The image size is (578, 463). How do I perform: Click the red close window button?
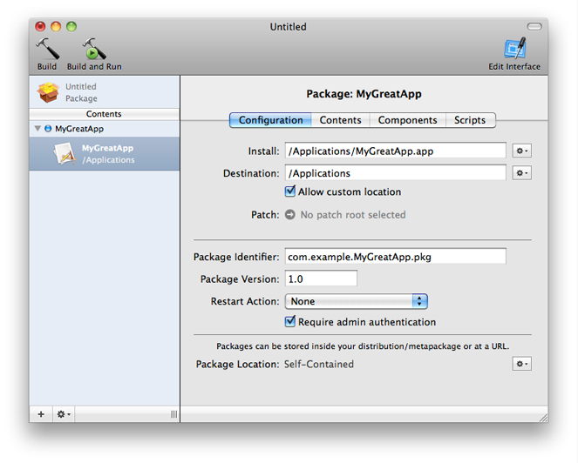pyautogui.click(x=40, y=26)
